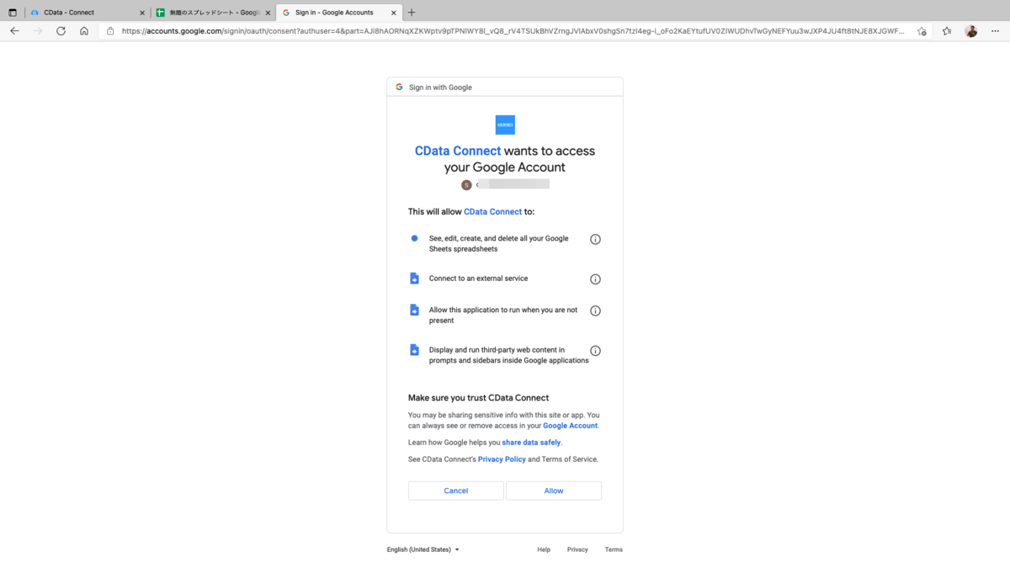Open the Google Account link
This screenshot has width=1010, height=568.
pos(570,426)
